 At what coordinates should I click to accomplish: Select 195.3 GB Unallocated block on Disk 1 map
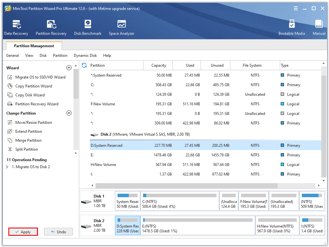pos(284,201)
